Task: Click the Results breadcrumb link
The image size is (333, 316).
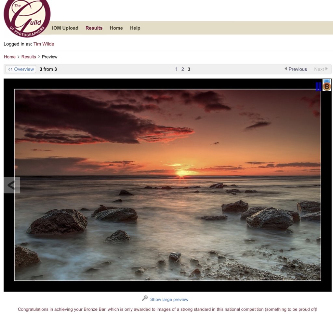Action: (29, 57)
